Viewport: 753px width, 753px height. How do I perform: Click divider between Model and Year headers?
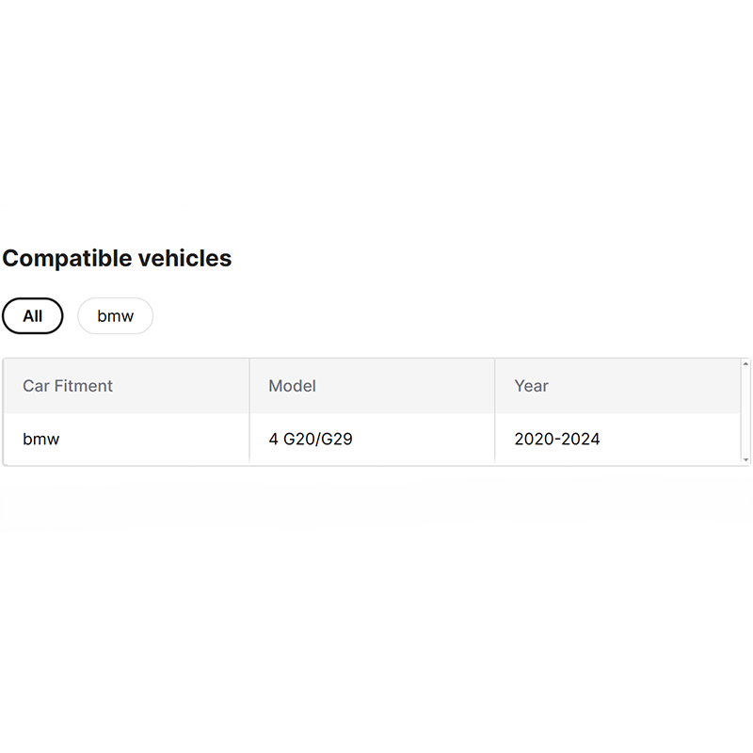pyautogui.click(x=495, y=386)
